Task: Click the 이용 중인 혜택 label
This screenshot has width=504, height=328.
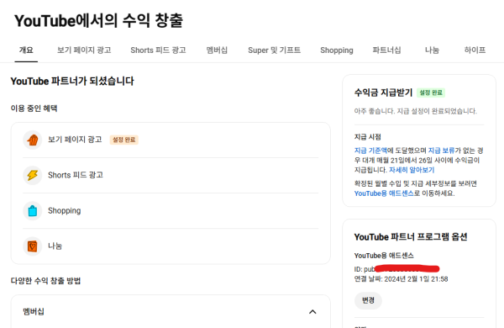Action: tap(34, 108)
